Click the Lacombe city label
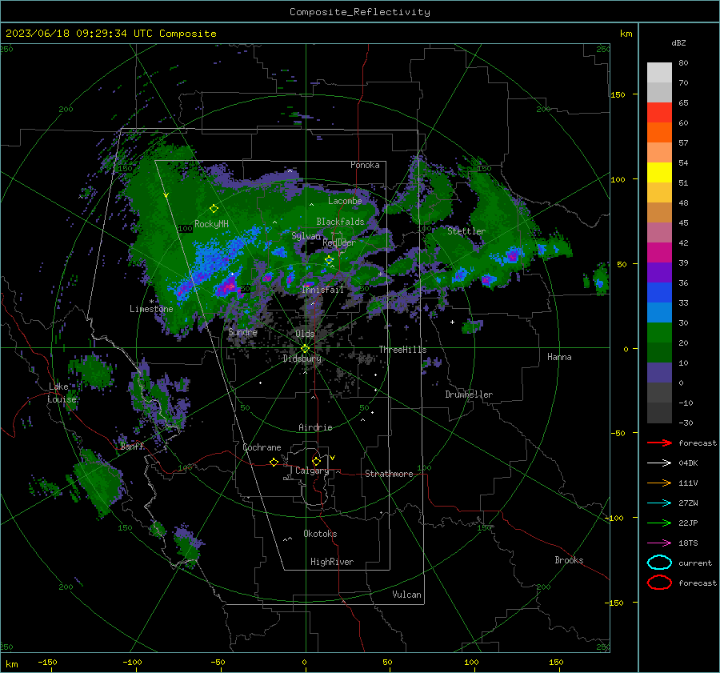The height and width of the screenshot is (673, 720). (x=345, y=201)
